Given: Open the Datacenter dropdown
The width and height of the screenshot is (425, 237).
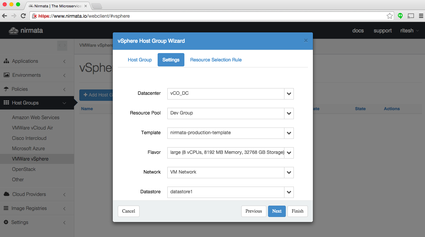Looking at the screenshot, I should tap(289, 94).
